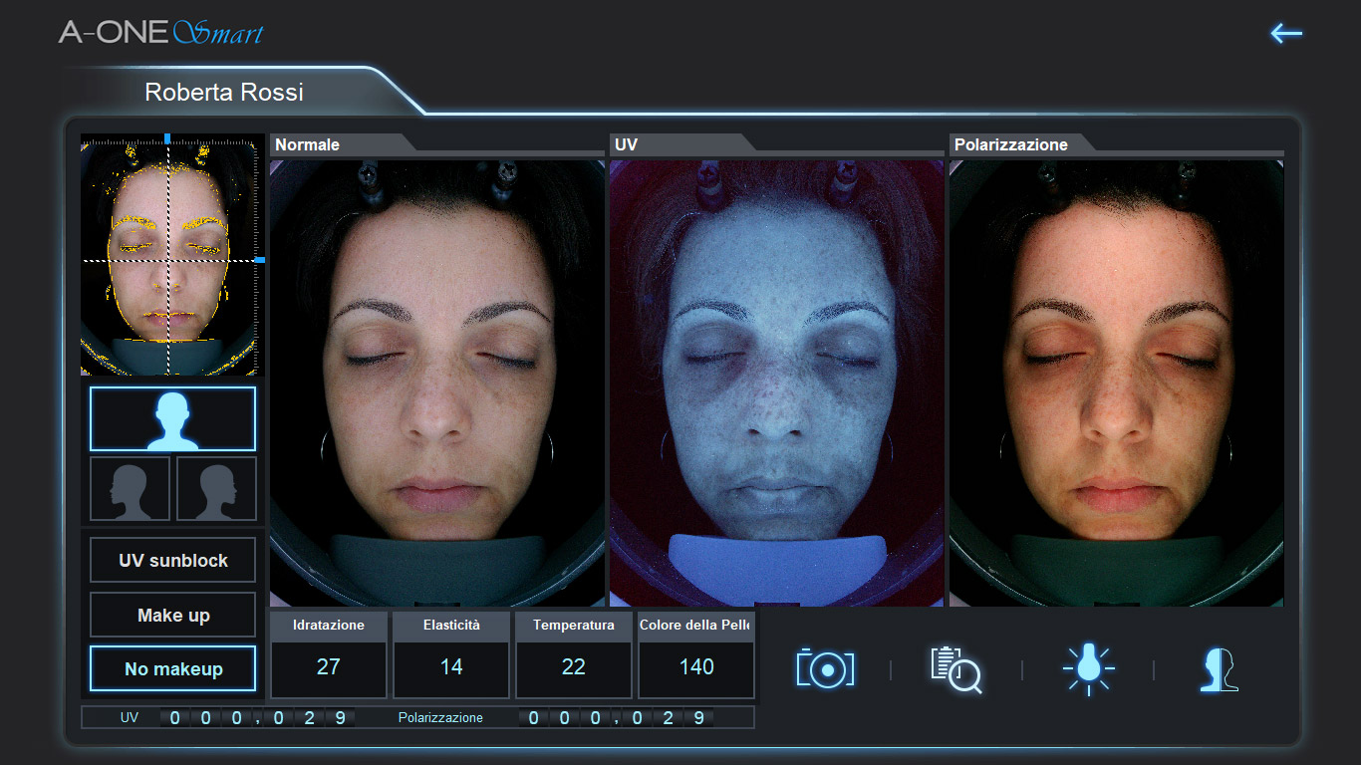This screenshot has height=765, width=1361.
Task: Click the back arrow icon
Action: 1285,34
